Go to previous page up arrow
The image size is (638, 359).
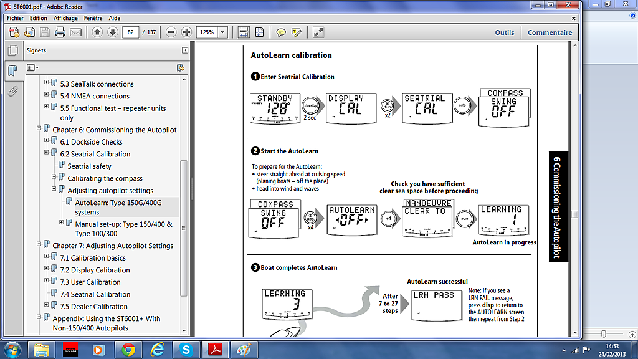[x=97, y=32]
